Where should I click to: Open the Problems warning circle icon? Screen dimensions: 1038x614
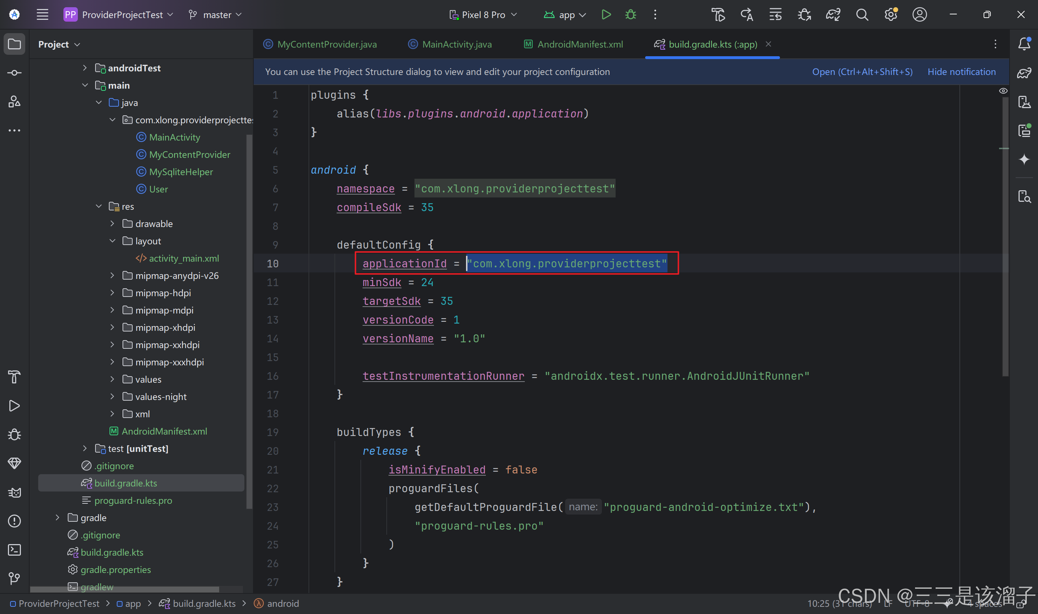(14, 521)
